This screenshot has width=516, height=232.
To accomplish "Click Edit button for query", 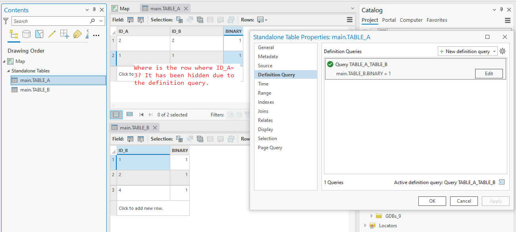I will pos(489,74).
